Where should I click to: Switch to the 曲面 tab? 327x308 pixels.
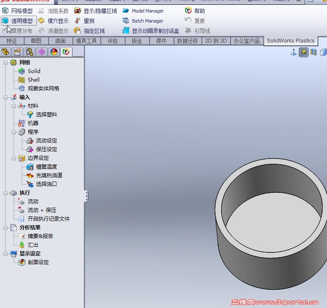pyautogui.click(x=61, y=41)
